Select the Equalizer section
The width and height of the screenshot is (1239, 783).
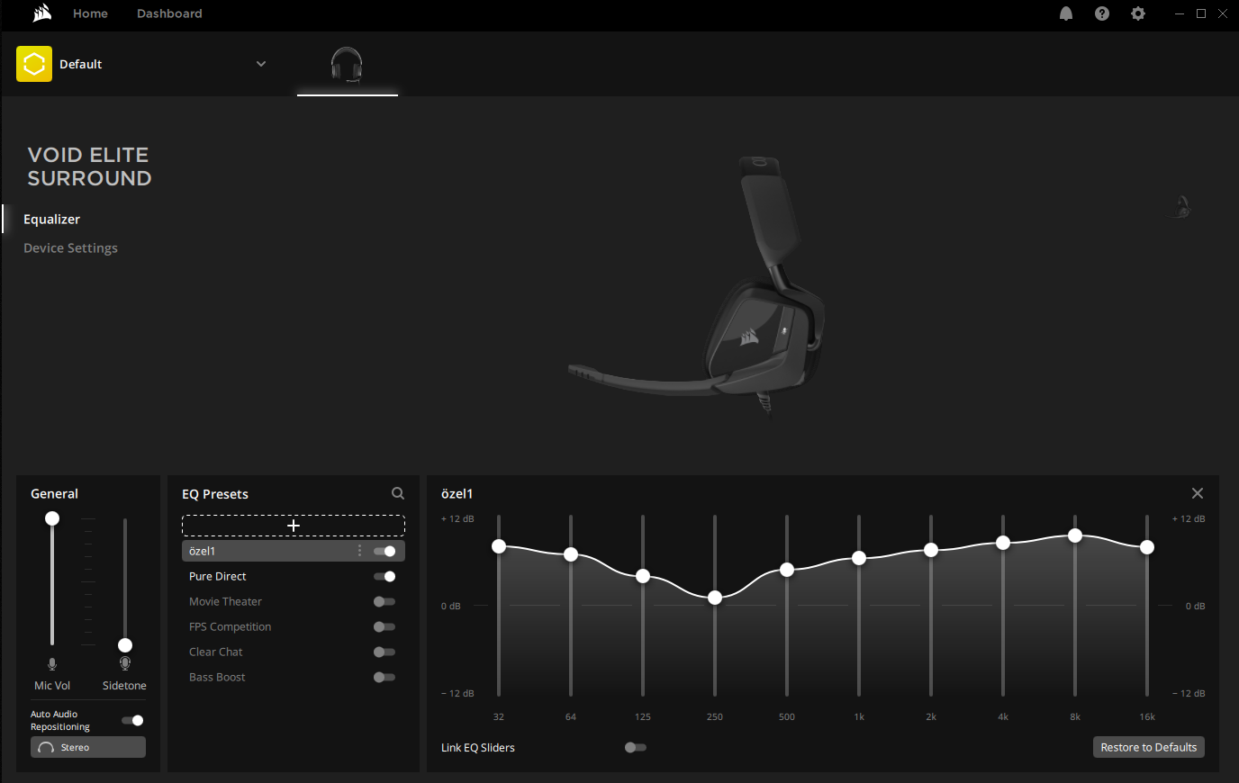click(52, 219)
